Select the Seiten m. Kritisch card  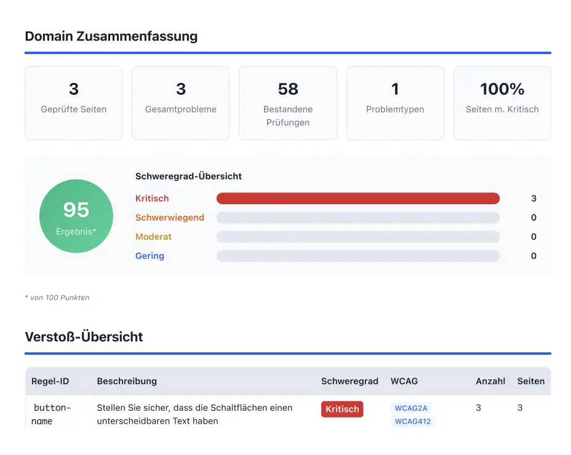(x=502, y=103)
